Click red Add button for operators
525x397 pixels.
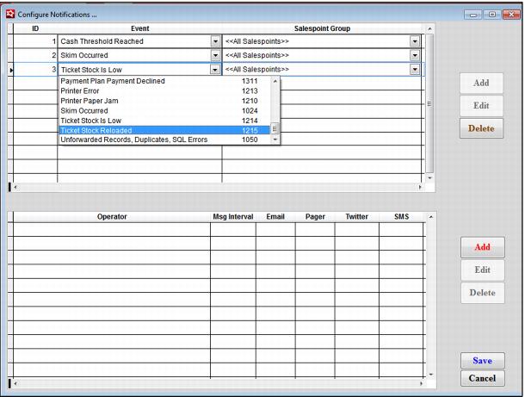[483, 247]
